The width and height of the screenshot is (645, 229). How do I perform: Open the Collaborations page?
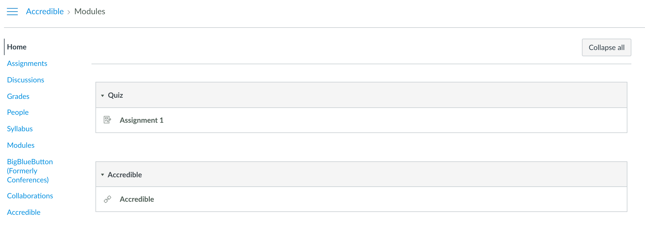coord(30,195)
